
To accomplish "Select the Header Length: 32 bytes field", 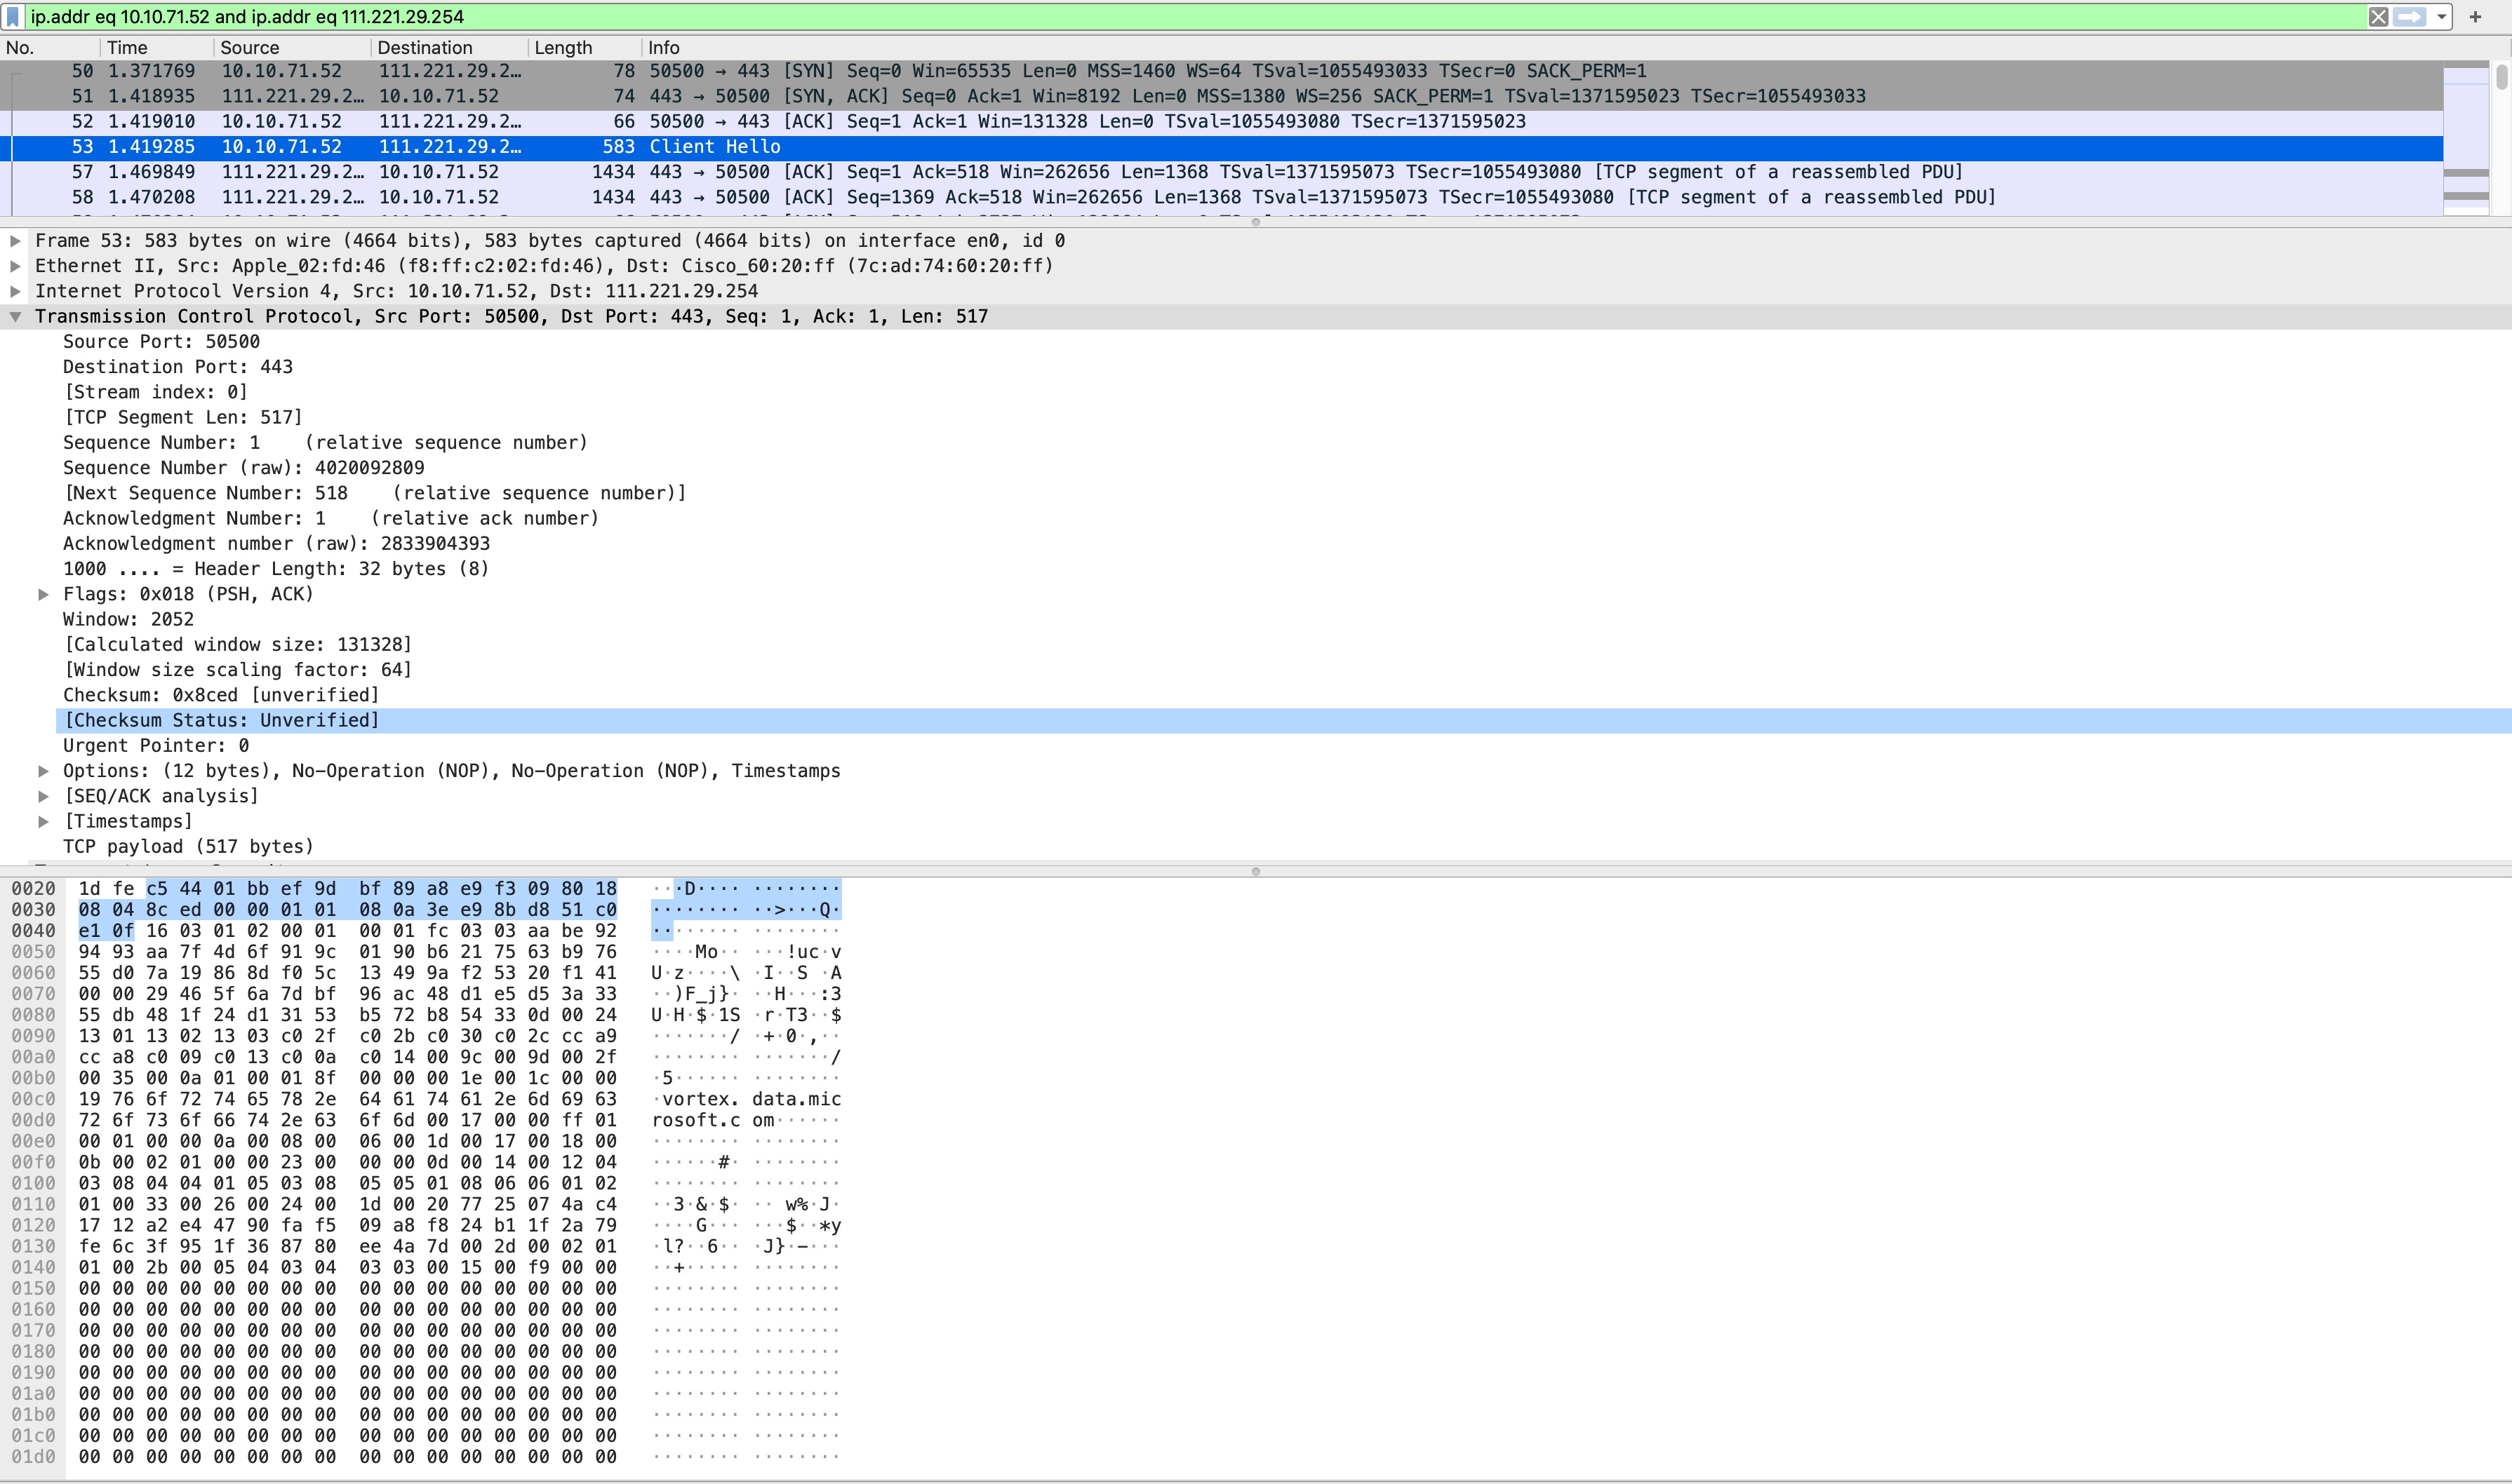I will (x=276, y=569).
